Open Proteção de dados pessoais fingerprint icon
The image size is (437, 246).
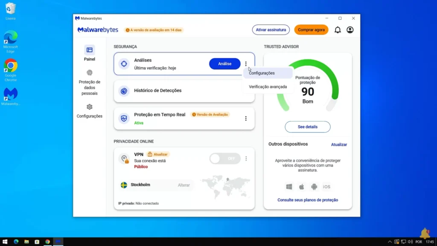(x=90, y=73)
